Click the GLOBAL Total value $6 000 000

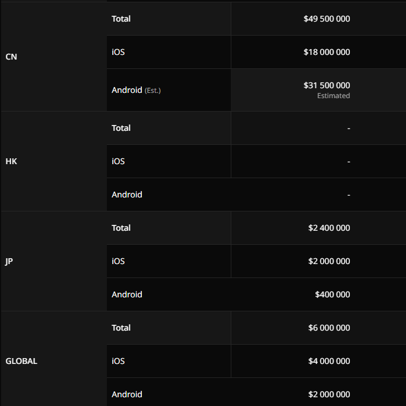(x=329, y=328)
